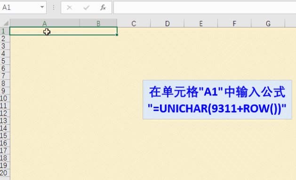Select row 1 header
Viewport: 296px width, 180px height.
pos(5,31)
